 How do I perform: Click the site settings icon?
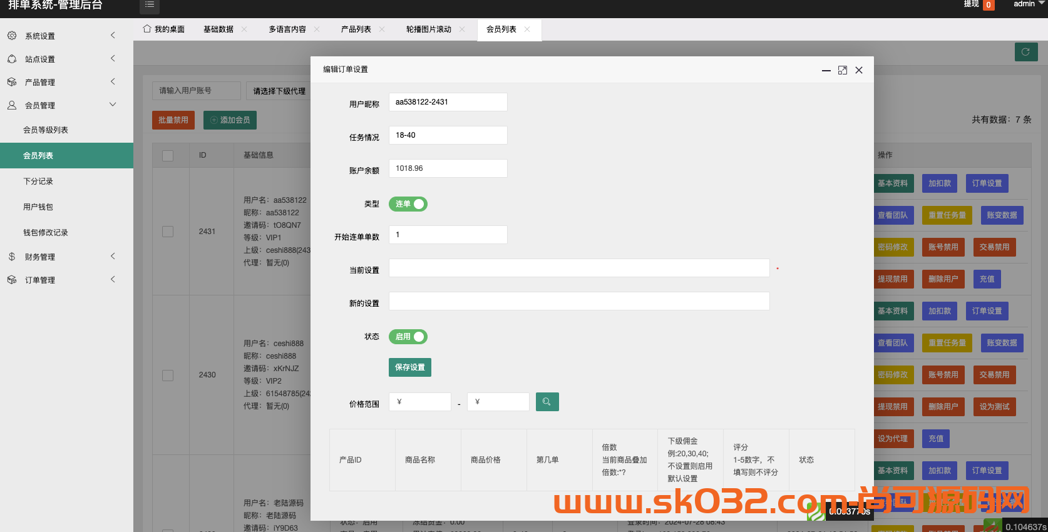click(12, 59)
